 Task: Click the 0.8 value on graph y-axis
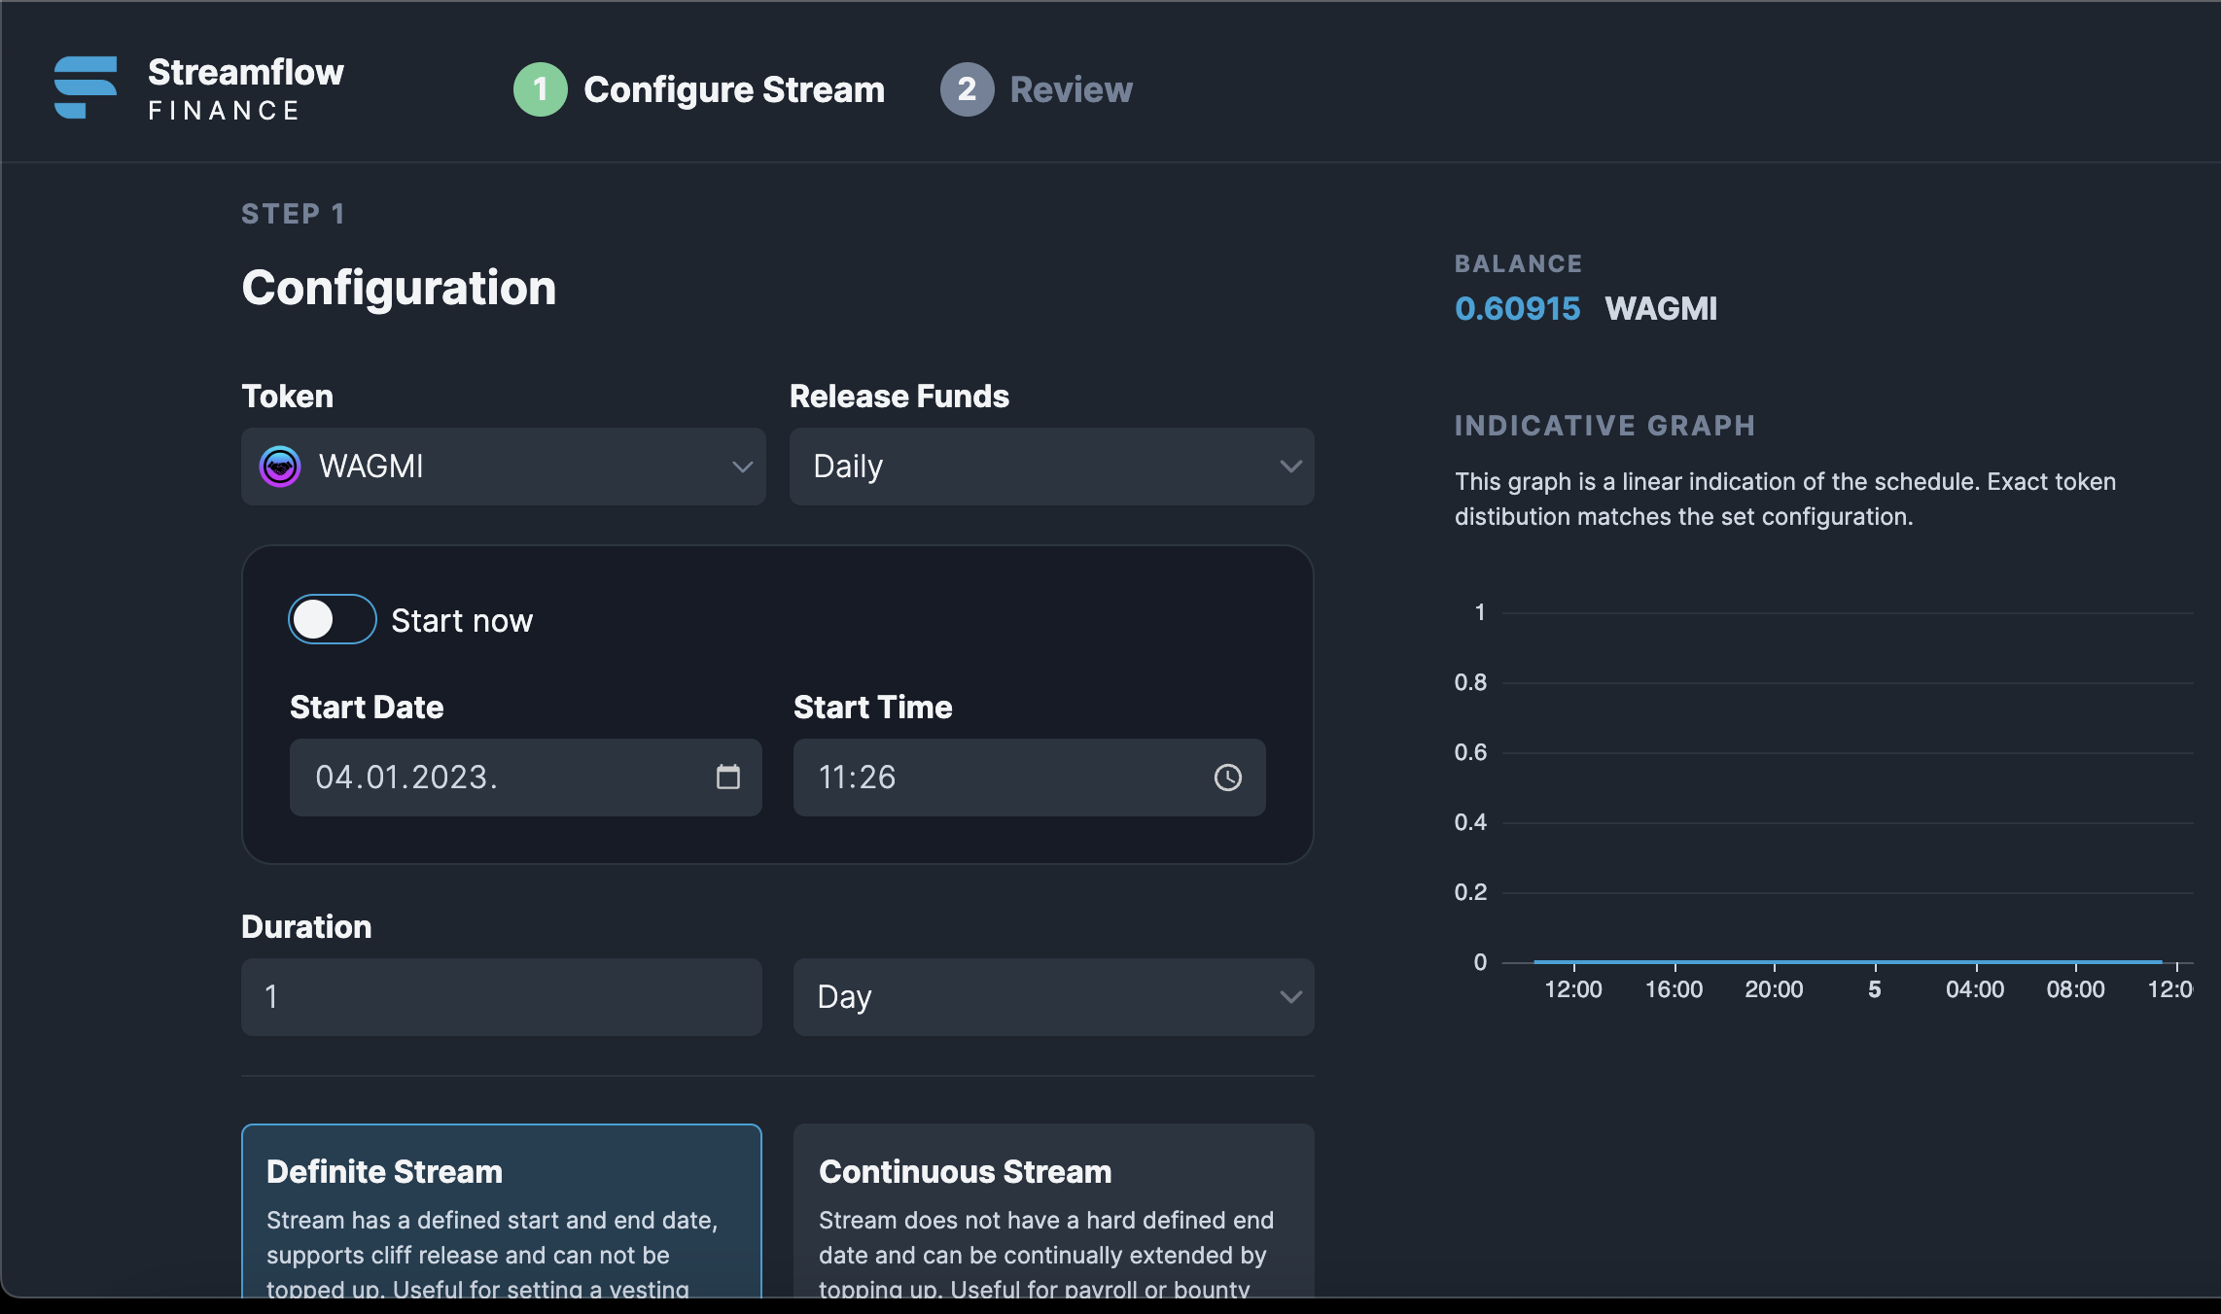[x=1470, y=682]
